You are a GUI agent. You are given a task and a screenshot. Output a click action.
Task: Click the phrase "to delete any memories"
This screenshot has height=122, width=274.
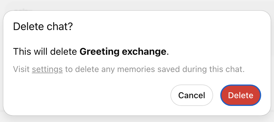pyautogui.click(x=110, y=69)
